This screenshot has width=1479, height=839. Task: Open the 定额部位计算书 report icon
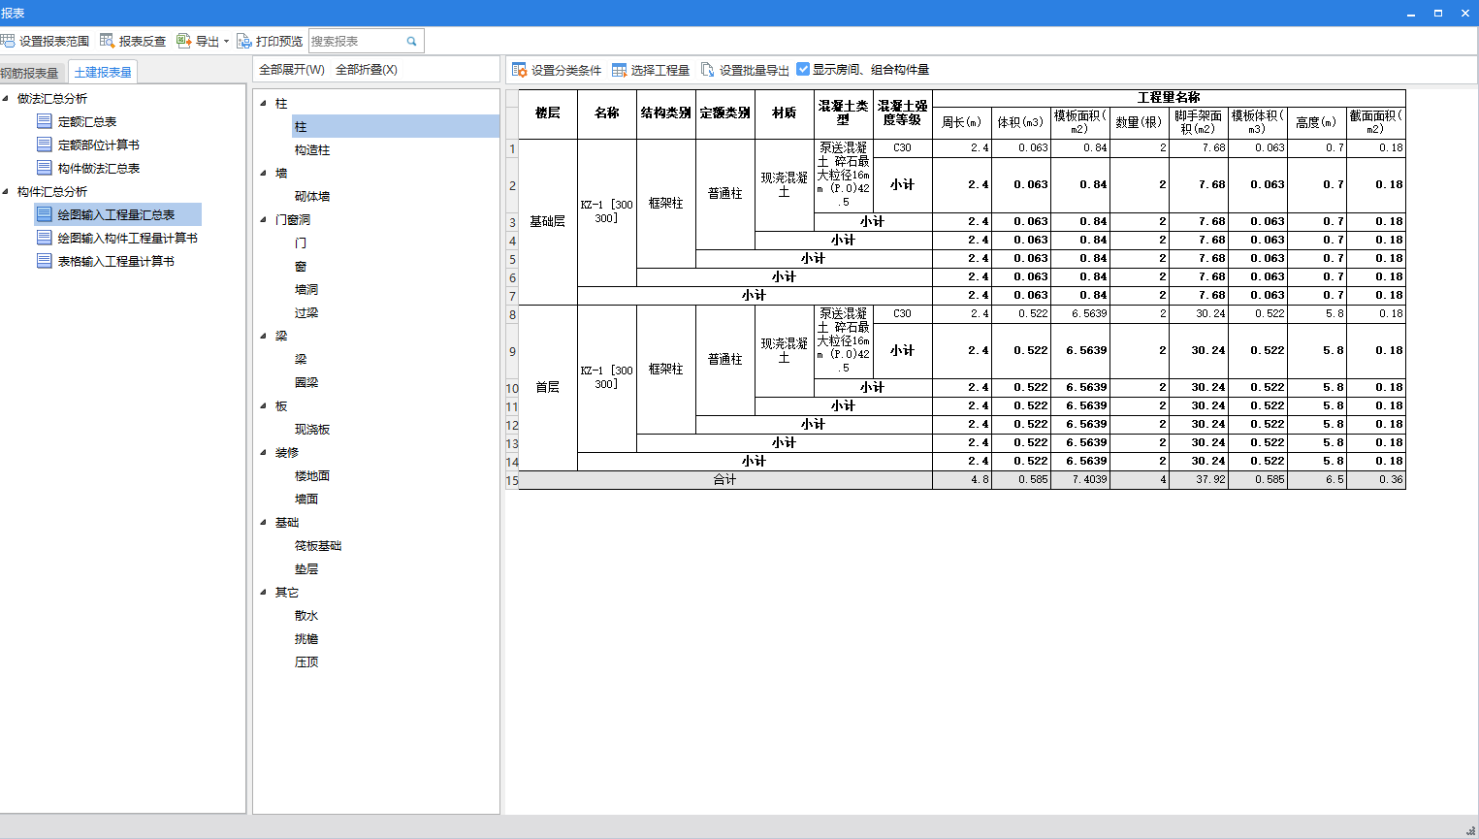pos(44,145)
